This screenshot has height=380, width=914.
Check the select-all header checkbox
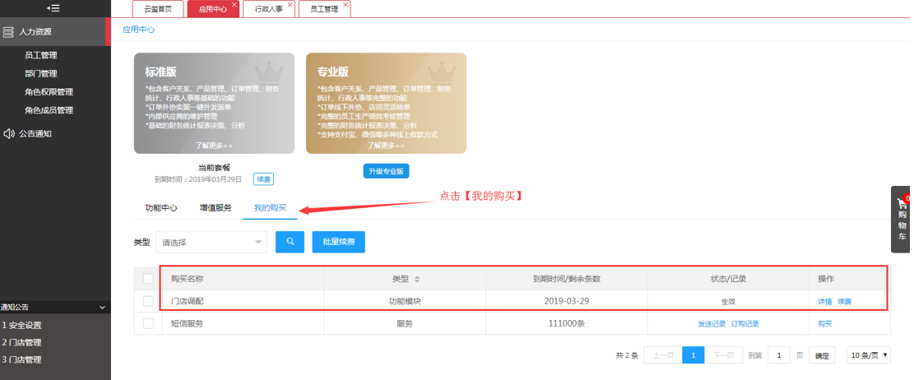[x=148, y=279]
